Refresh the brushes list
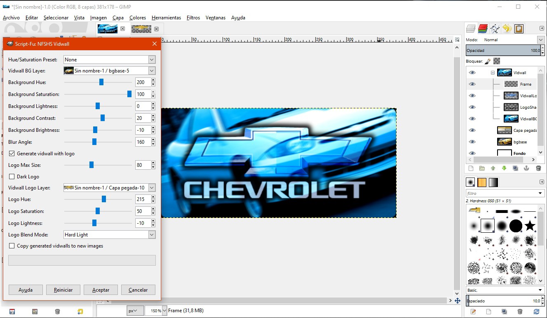Viewport: 547px width, 318px height. [536, 312]
